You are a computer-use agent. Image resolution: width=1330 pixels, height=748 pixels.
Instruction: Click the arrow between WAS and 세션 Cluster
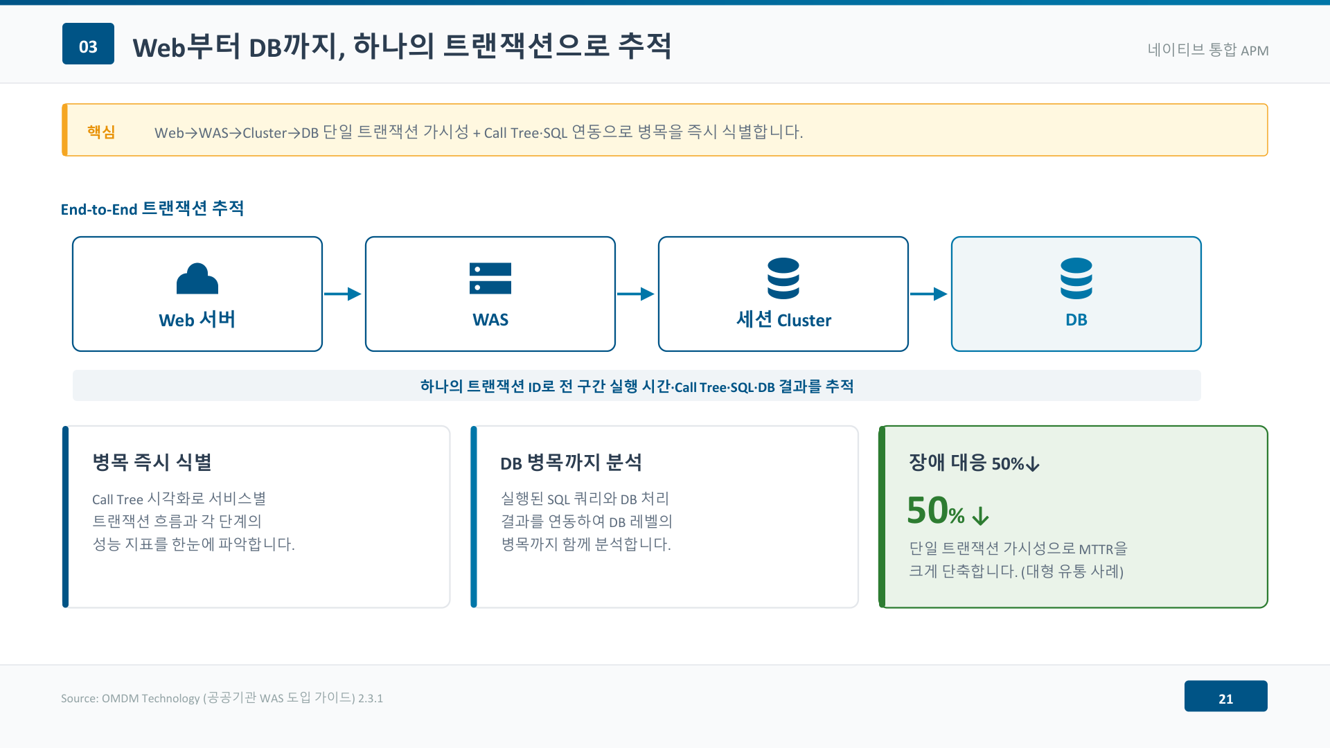tap(636, 294)
